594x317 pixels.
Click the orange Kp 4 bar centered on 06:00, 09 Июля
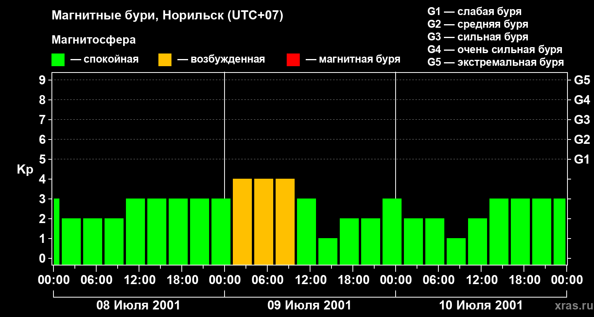[x=264, y=222]
